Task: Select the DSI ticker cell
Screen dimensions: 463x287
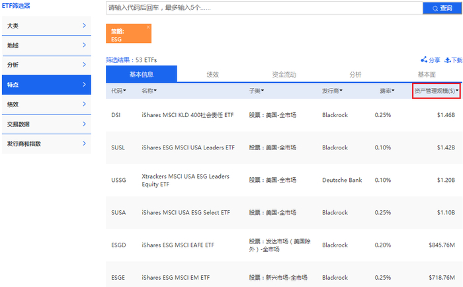Action: [x=116, y=115]
